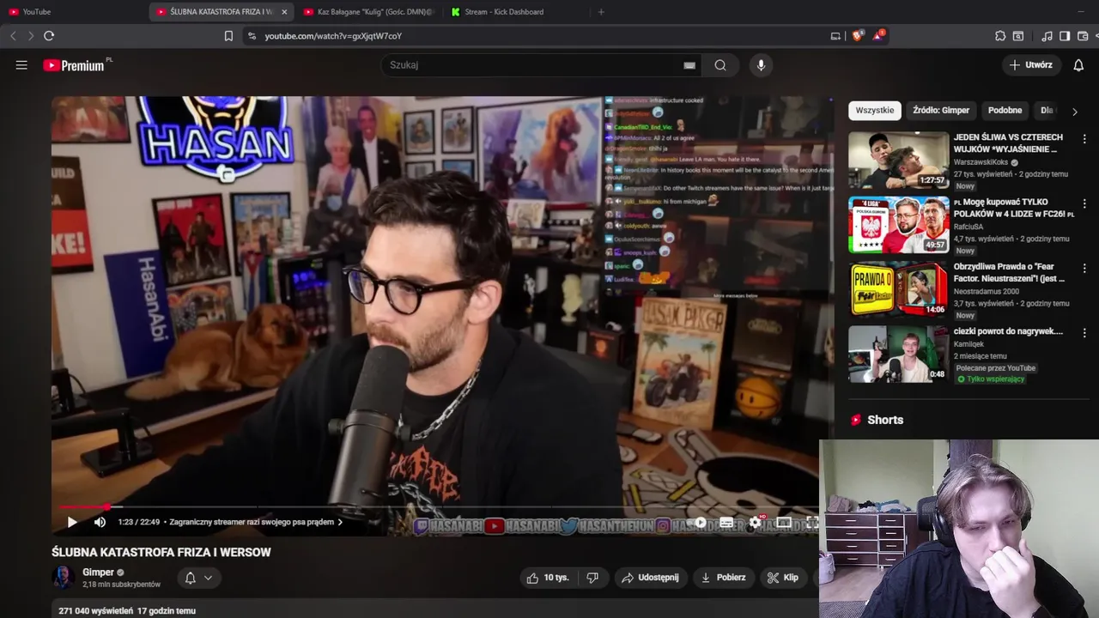
Task: Bookmark this page icon
Action: point(228,36)
